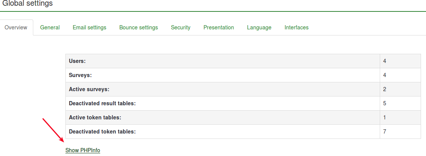
Task: Select the Active token tables value 1
Action: click(x=385, y=117)
